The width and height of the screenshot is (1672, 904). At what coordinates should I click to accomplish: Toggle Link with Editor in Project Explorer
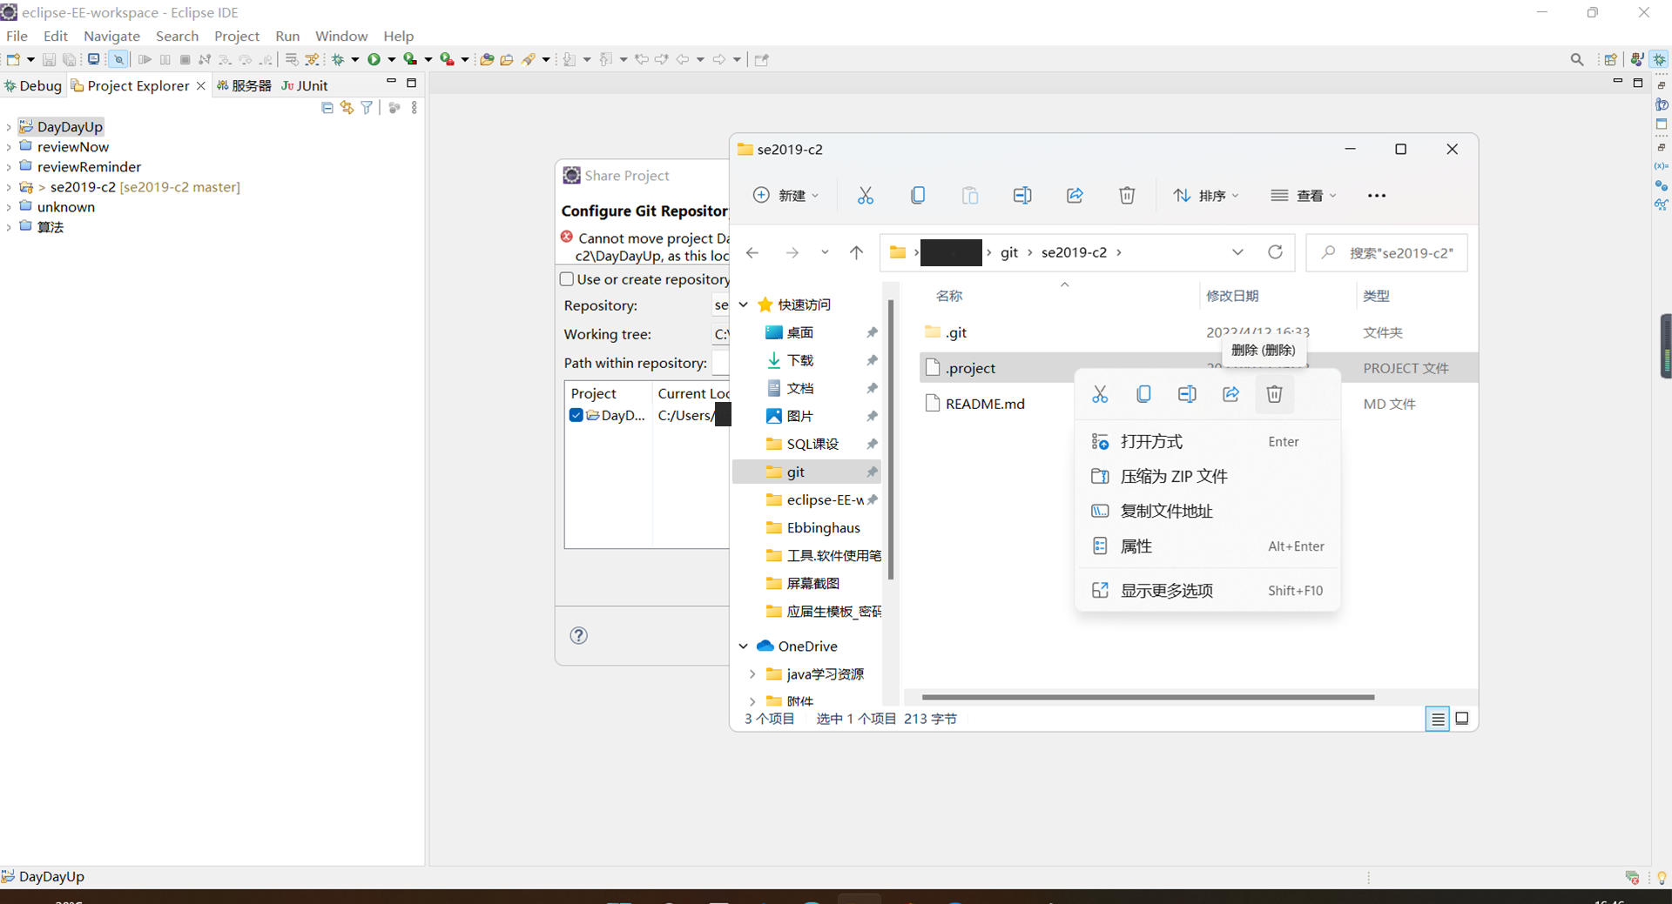coord(347,107)
